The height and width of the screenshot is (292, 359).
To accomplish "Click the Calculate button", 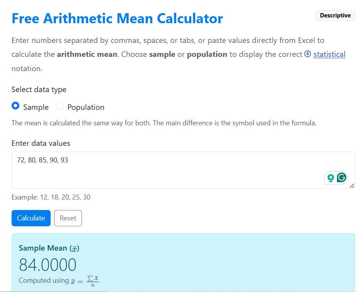I will 31,218.
